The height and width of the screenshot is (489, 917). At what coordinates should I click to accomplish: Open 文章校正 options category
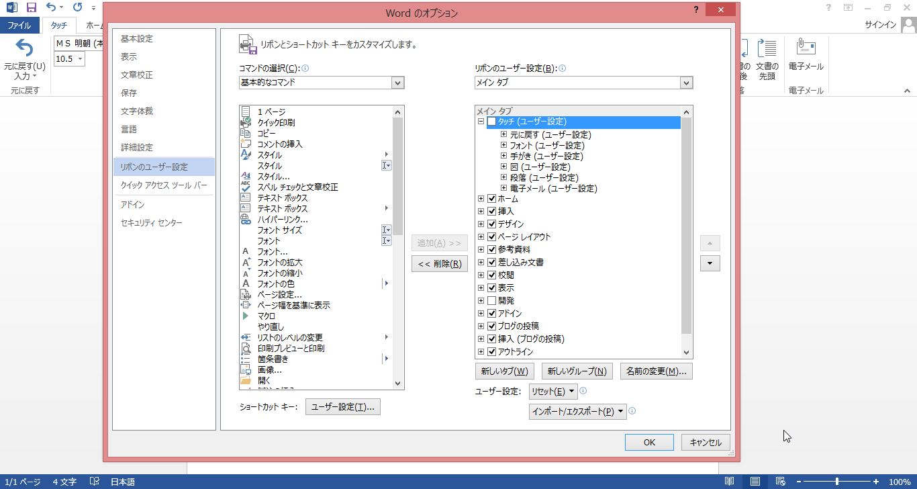pos(137,75)
